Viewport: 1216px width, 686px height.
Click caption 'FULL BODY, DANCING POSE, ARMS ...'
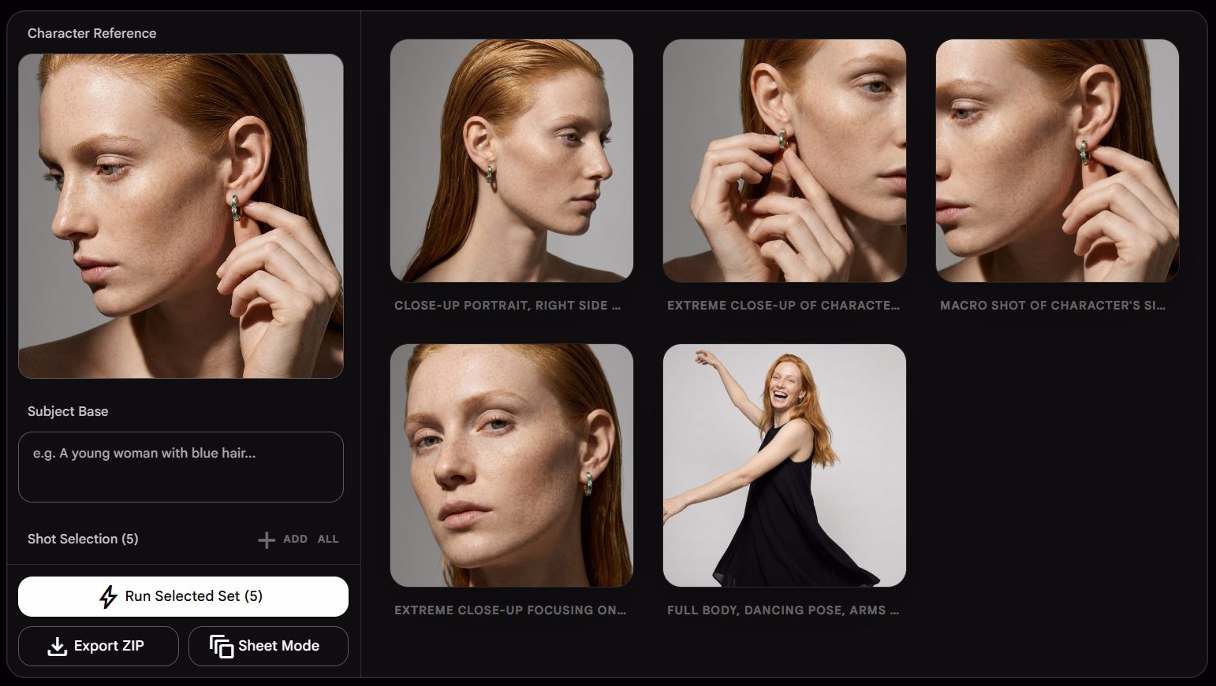[783, 610]
